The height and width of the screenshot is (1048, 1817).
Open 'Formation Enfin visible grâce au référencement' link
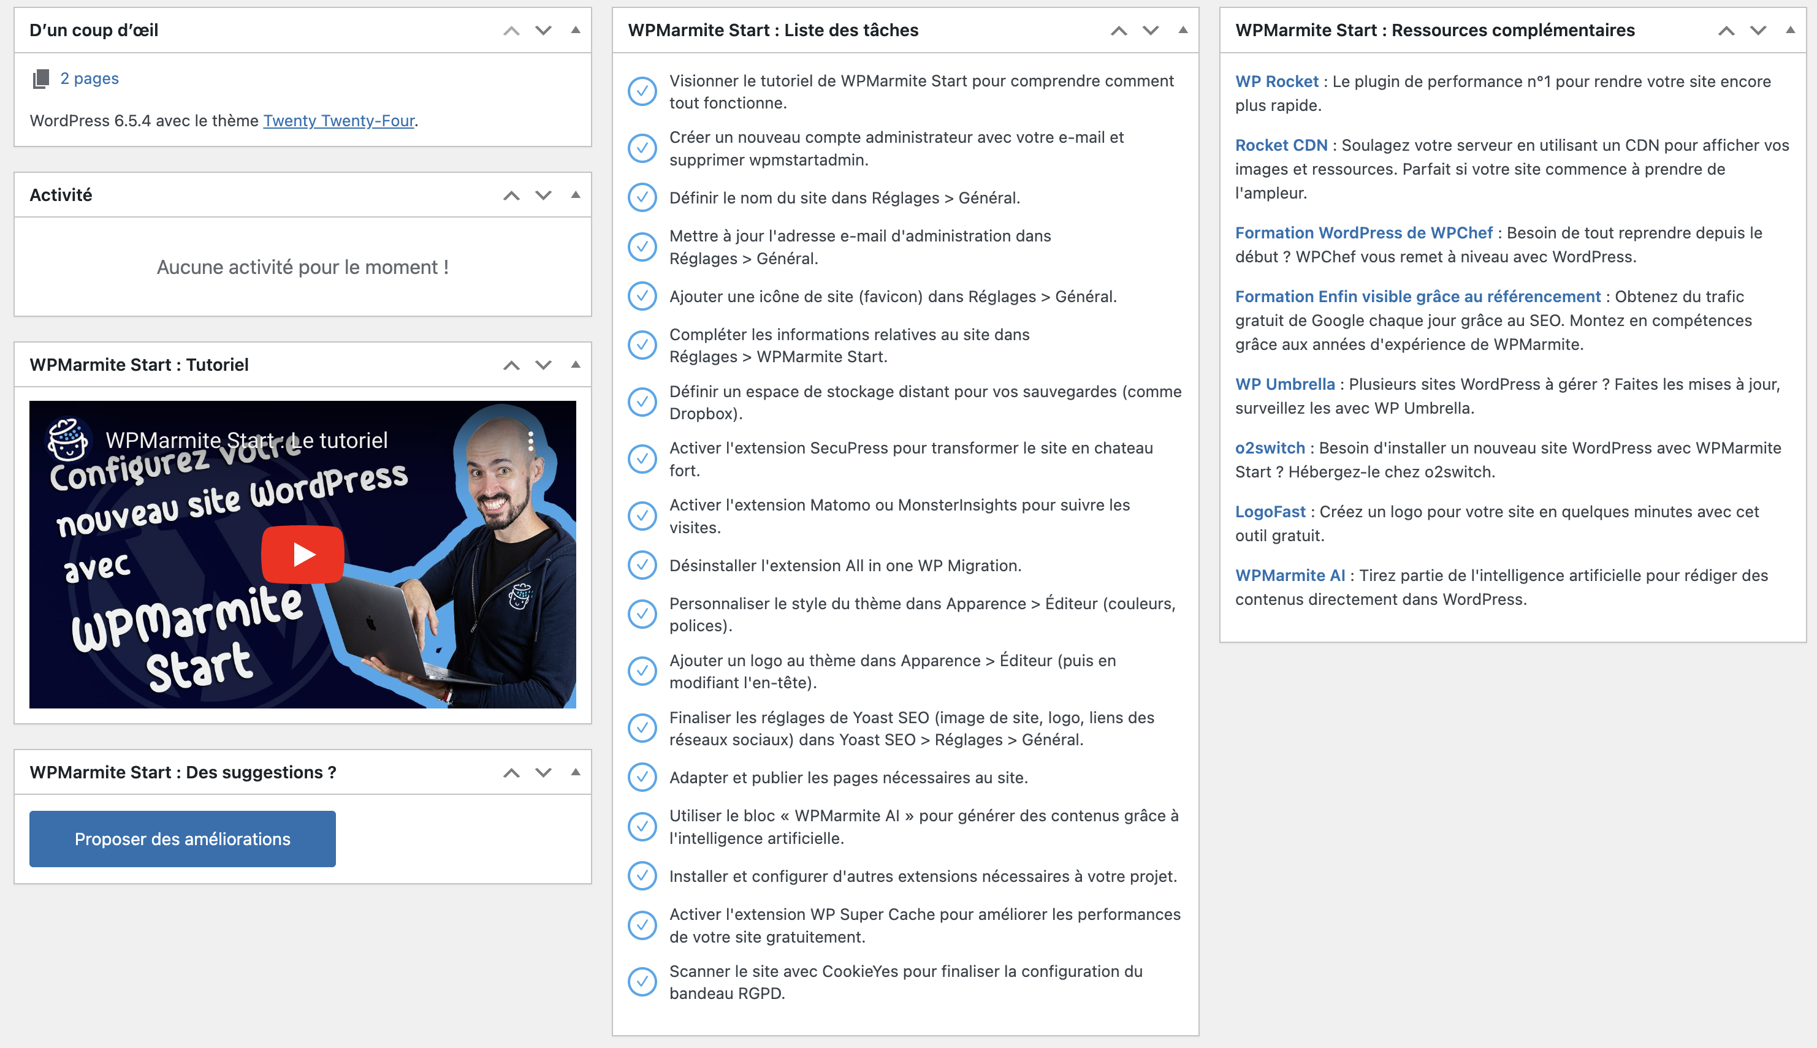[x=1417, y=296]
